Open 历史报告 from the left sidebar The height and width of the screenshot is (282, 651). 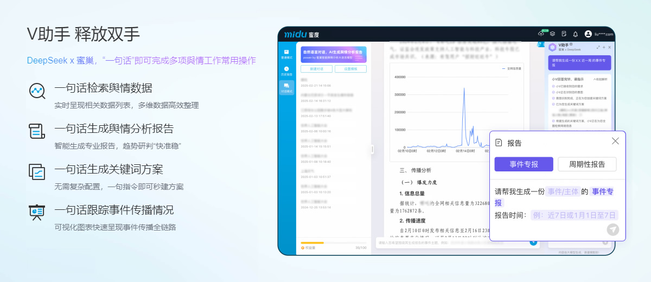[x=286, y=70]
